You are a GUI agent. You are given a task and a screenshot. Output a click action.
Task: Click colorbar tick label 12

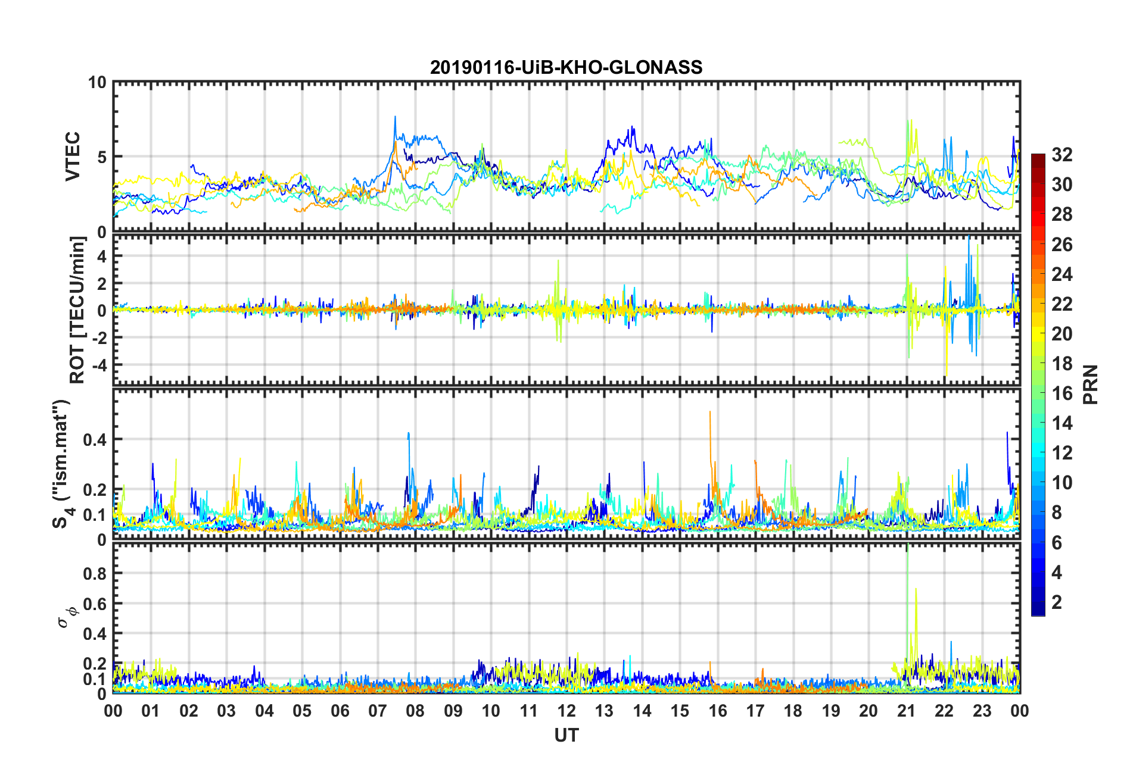pyautogui.click(x=1062, y=452)
